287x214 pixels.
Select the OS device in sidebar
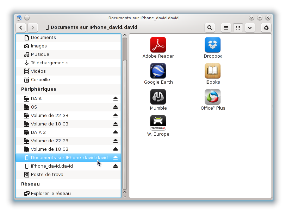click(x=68, y=107)
